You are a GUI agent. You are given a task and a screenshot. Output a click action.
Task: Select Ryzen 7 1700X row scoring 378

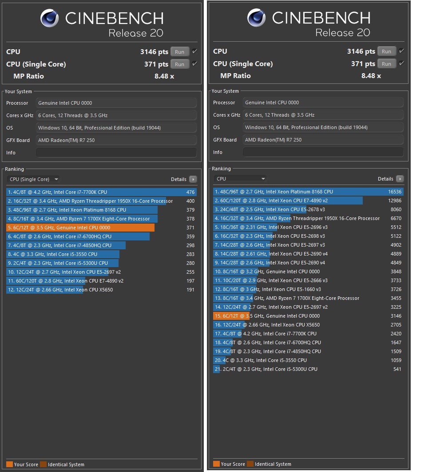[x=102, y=219]
